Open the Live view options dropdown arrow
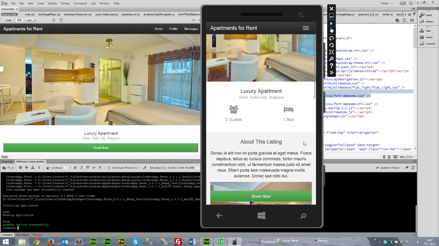Viewport: 439px width, 246px height. [36, 20]
